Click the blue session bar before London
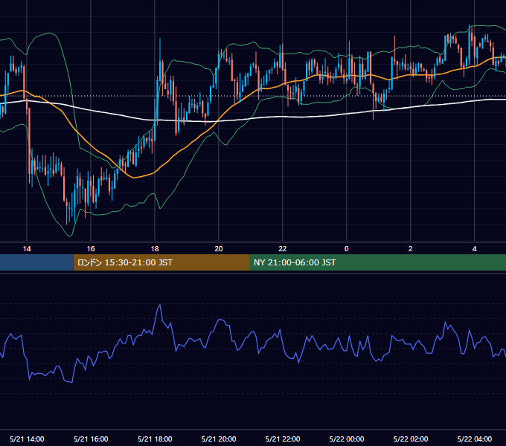This screenshot has height=446, width=506. [x=36, y=262]
